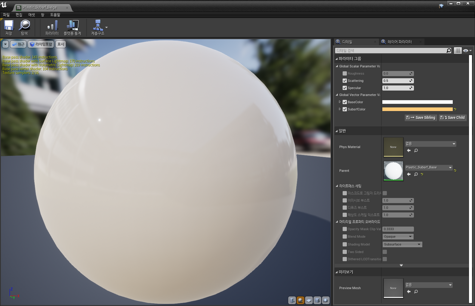The height and width of the screenshot is (306, 475).
Task: Click search magnifier icon in details search
Action: click(x=449, y=51)
